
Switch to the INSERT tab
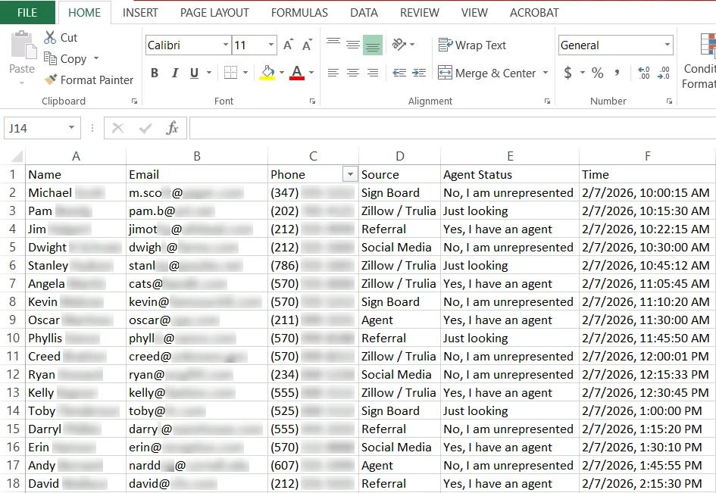pyautogui.click(x=140, y=13)
